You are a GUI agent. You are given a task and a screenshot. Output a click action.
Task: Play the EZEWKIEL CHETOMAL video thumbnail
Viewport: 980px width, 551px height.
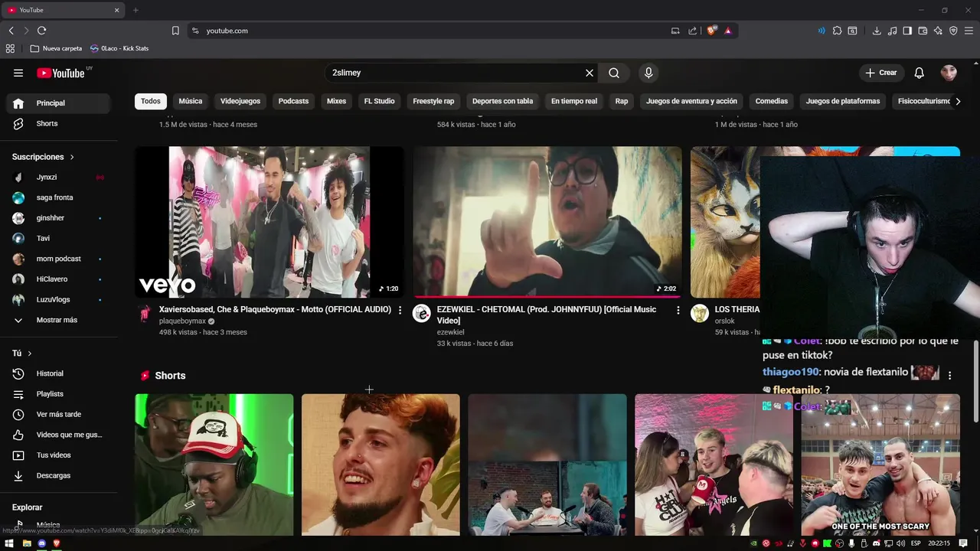547,222
